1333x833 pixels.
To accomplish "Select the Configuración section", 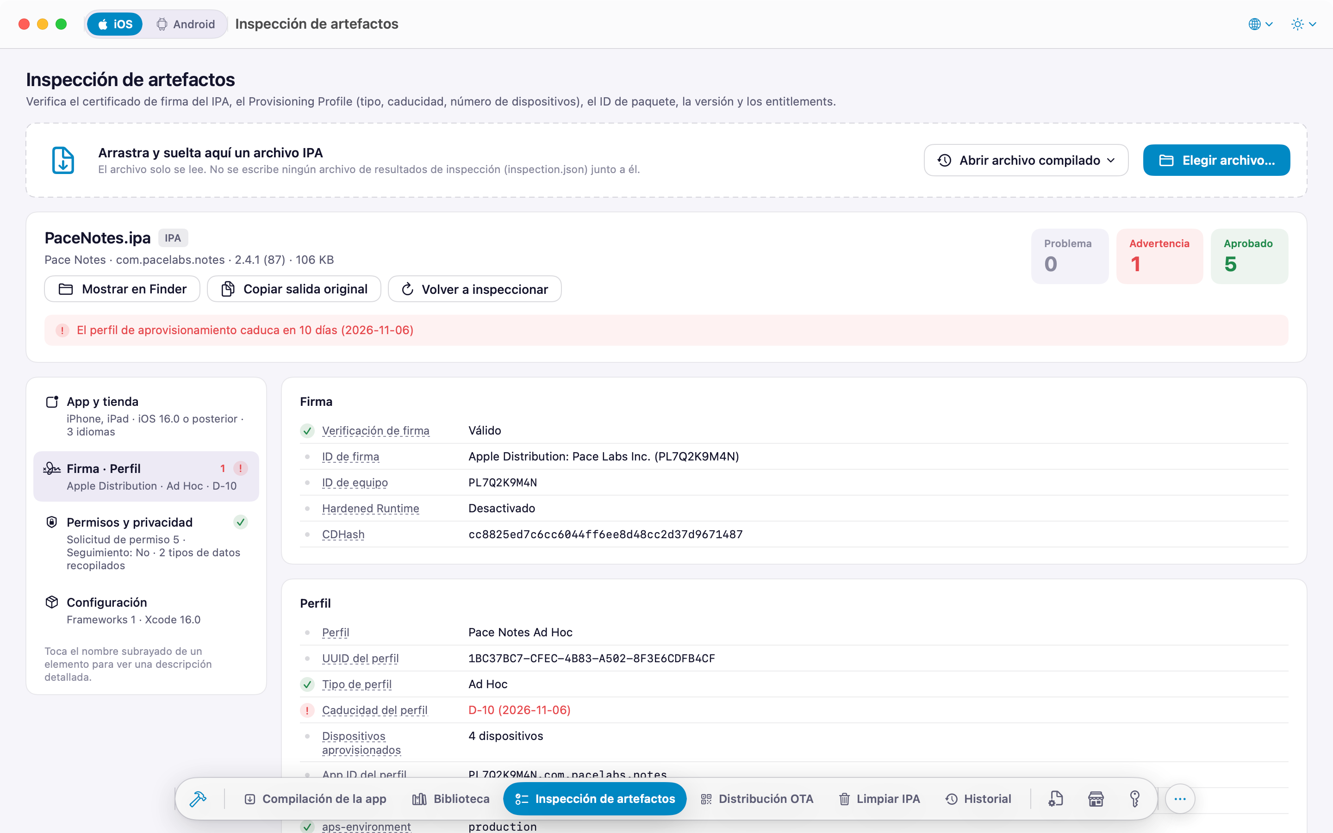I will (146, 610).
